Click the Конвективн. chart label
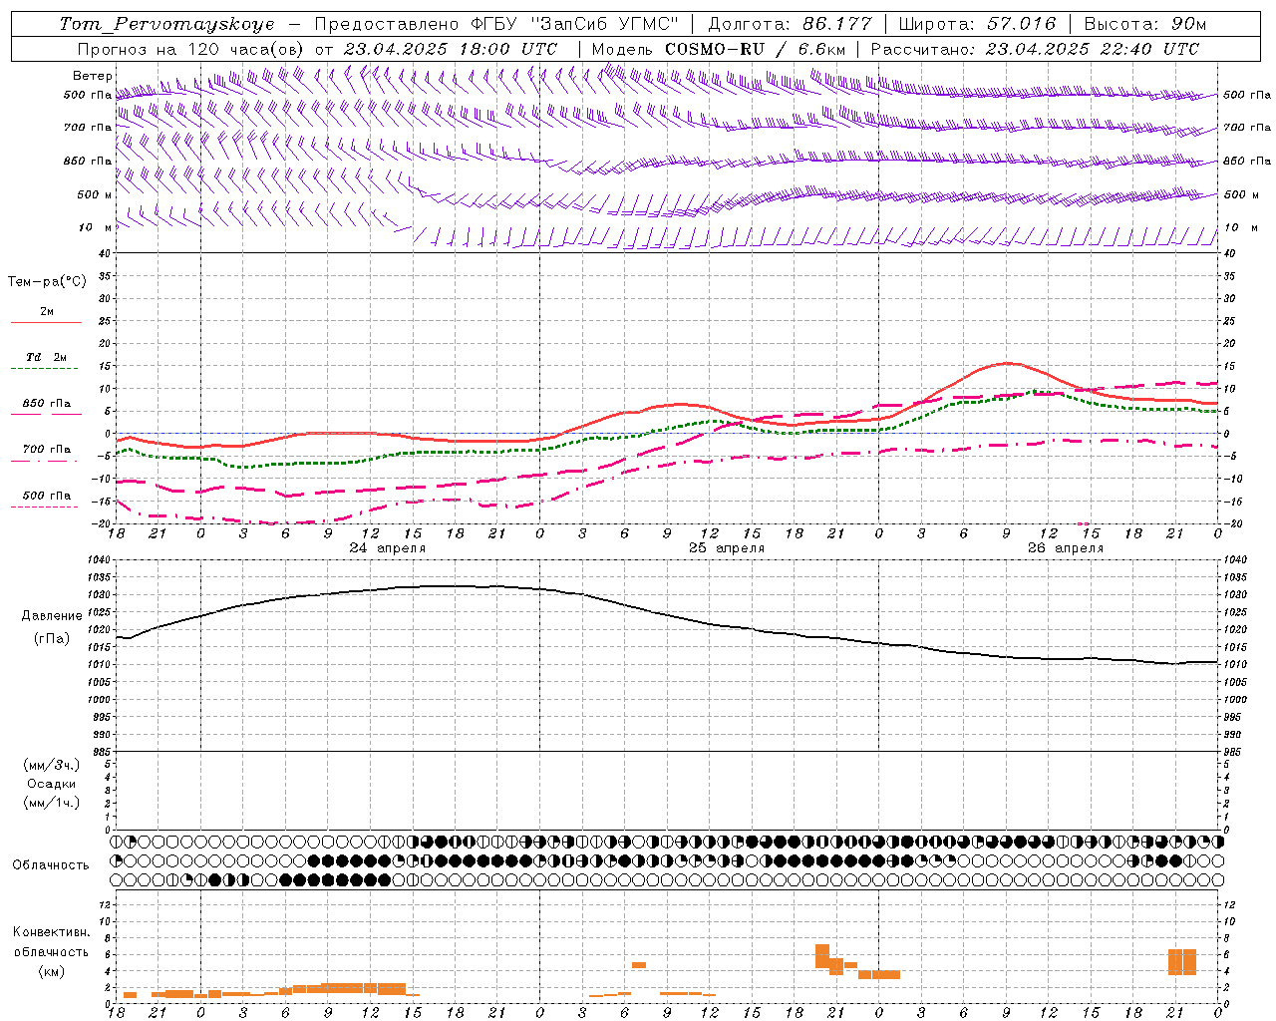Screen dimensions: 1276x1021 coord(52,932)
